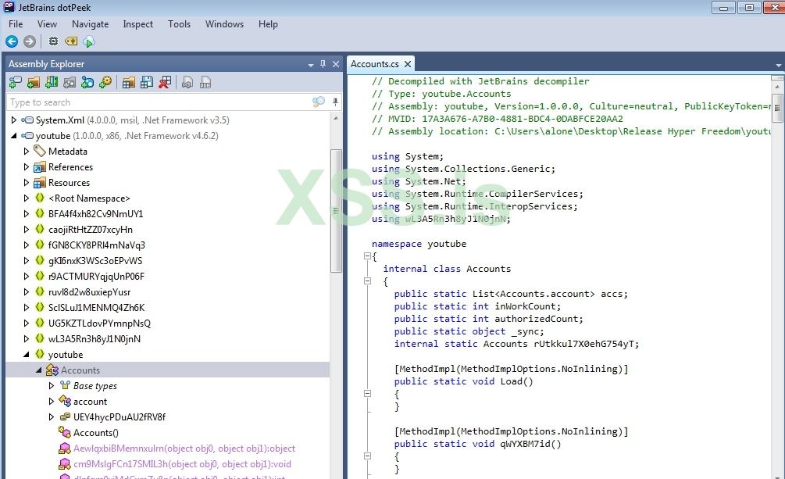Click the green process explorer toolbar icon

click(x=89, y=41)
